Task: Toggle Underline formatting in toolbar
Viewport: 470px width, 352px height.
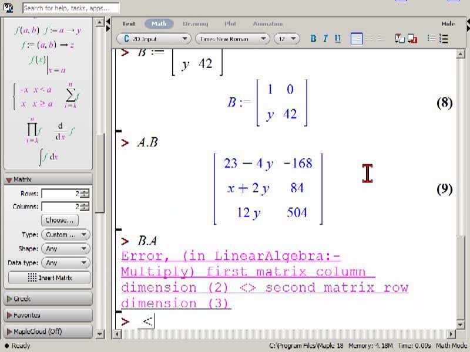Action: tap(337, 39)
